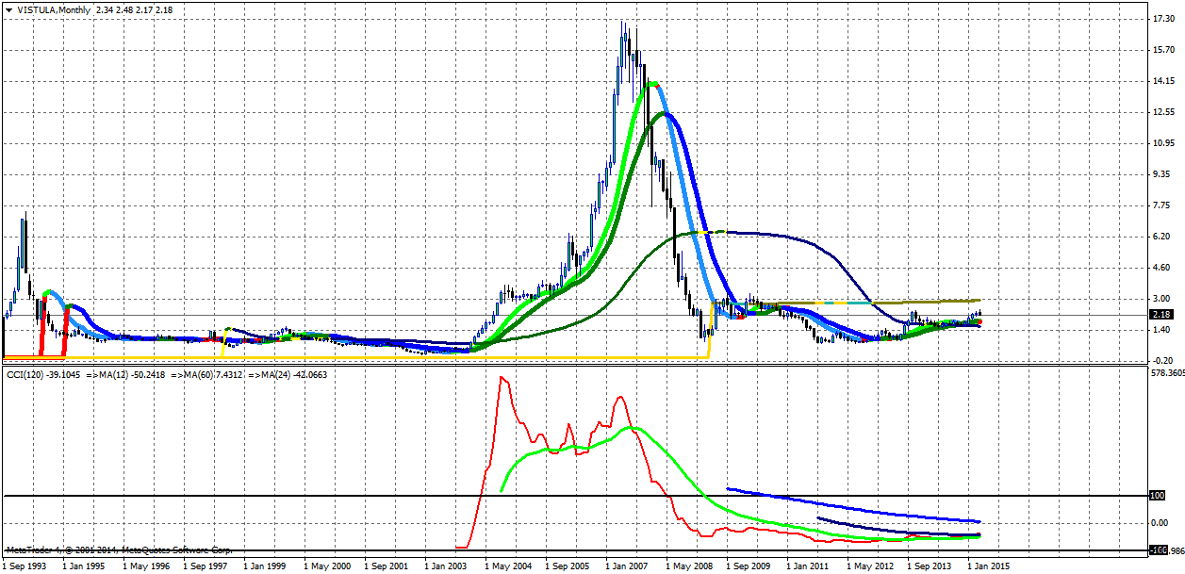Click the 1 Sep 1997 date label
The height and width of the screenshot is (574, 1185).
click(206, 566)
